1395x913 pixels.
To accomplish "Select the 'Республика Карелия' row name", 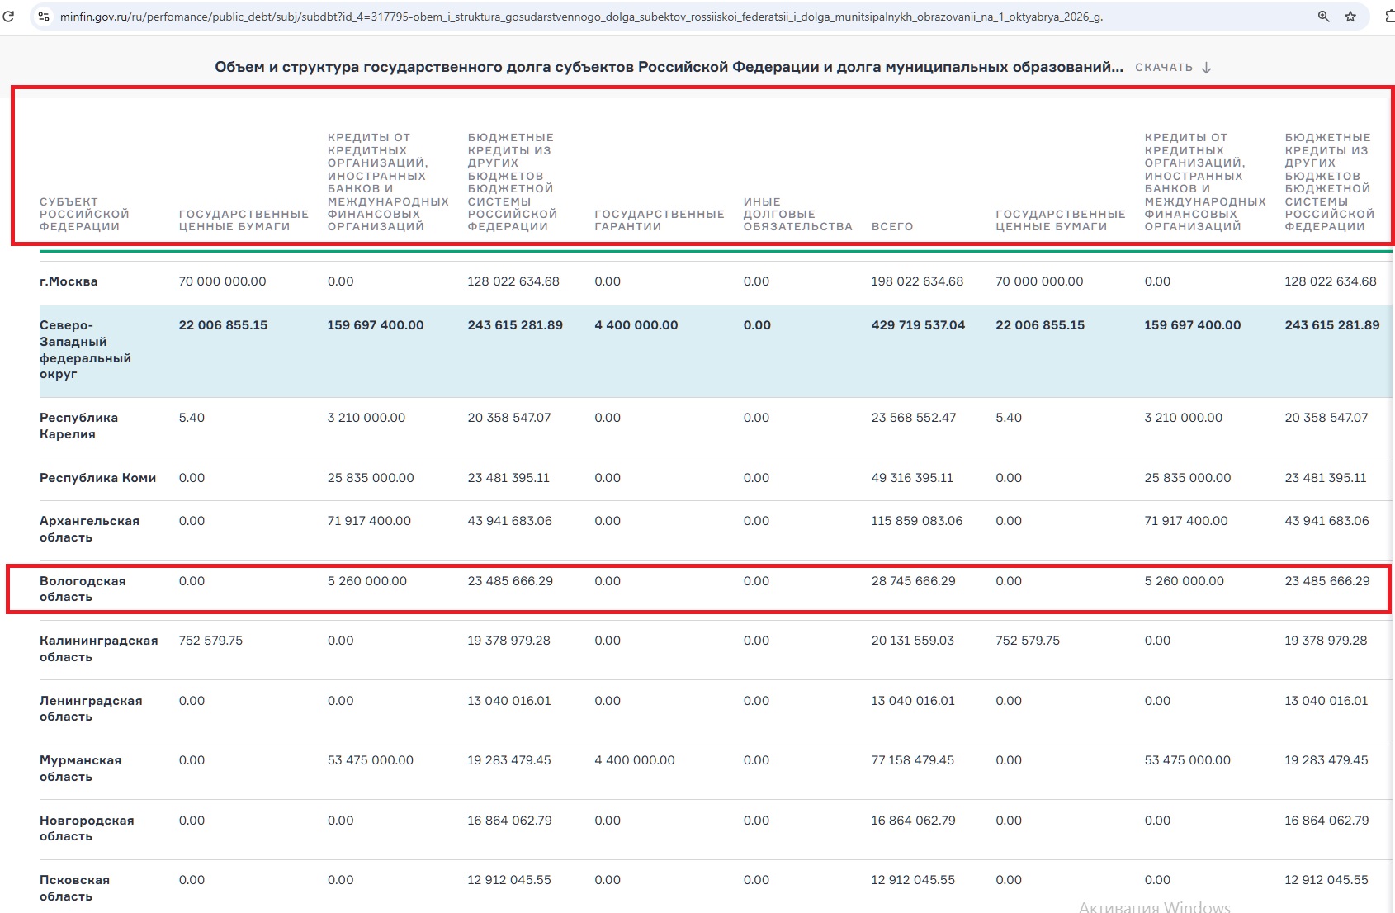I will (78, 426).
